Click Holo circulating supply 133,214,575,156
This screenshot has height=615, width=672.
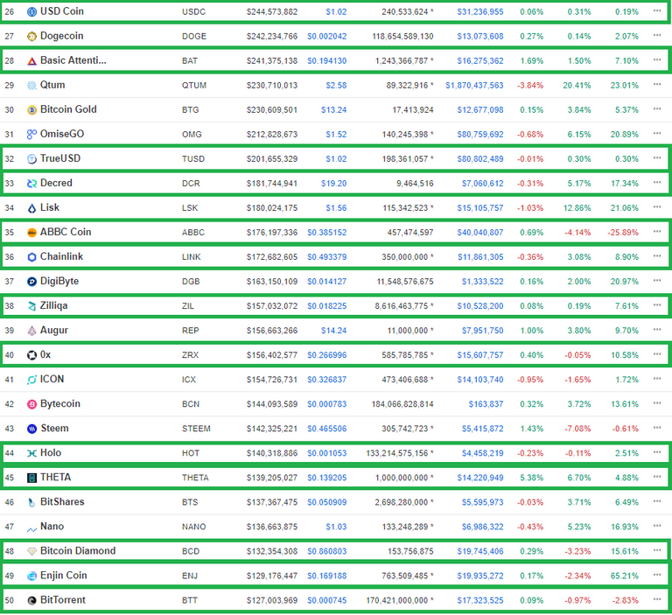[x=397, y=453]
